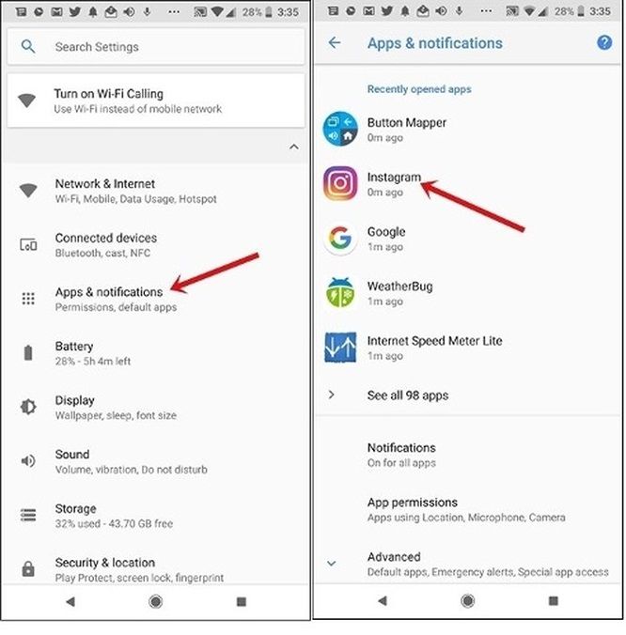Open WeatherBug app info
The image size is (626, 635).
click(468, 293)
